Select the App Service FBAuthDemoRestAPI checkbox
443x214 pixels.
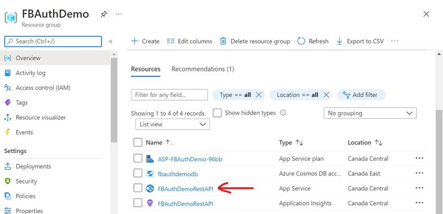pyautogui.click(x=138, y=188)
